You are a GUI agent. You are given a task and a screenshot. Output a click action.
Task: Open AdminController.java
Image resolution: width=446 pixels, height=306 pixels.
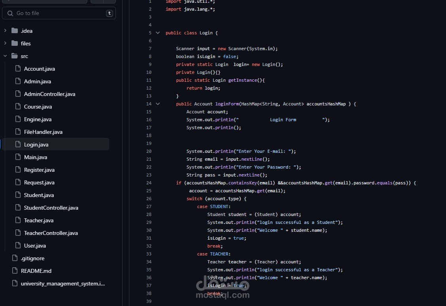coord(49,94)
